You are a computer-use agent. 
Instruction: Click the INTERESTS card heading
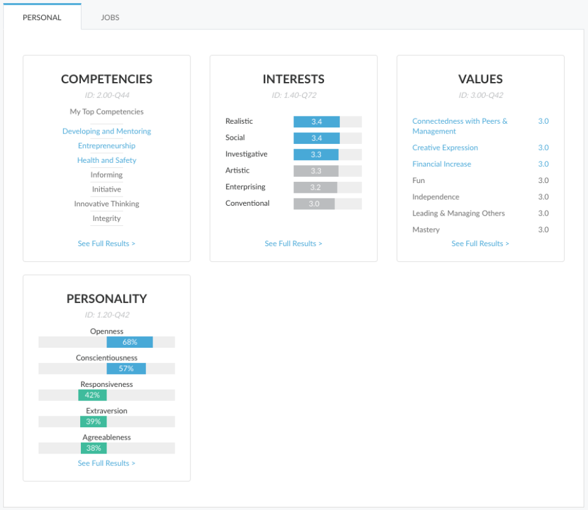[293, 79]
